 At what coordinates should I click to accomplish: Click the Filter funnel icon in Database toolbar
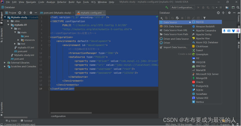[x=204, y=18]
